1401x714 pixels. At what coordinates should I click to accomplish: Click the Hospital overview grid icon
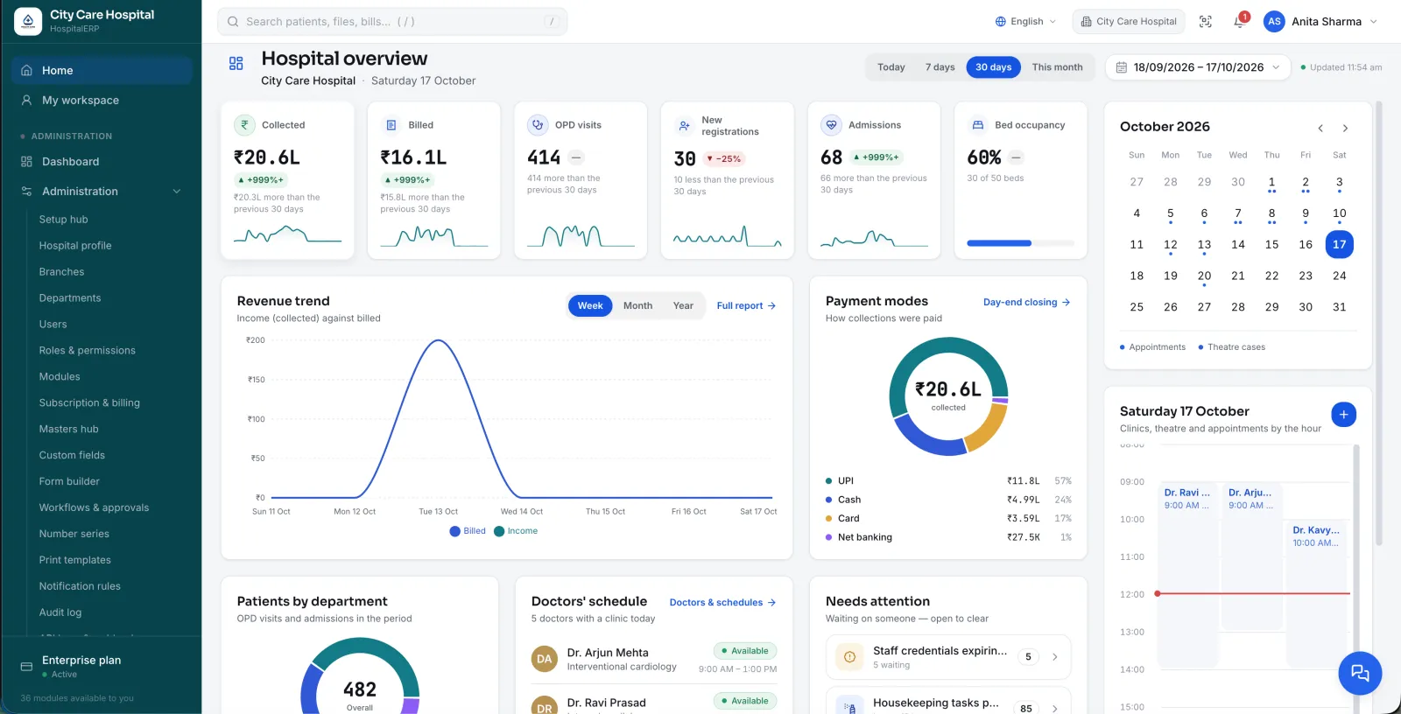236,63
